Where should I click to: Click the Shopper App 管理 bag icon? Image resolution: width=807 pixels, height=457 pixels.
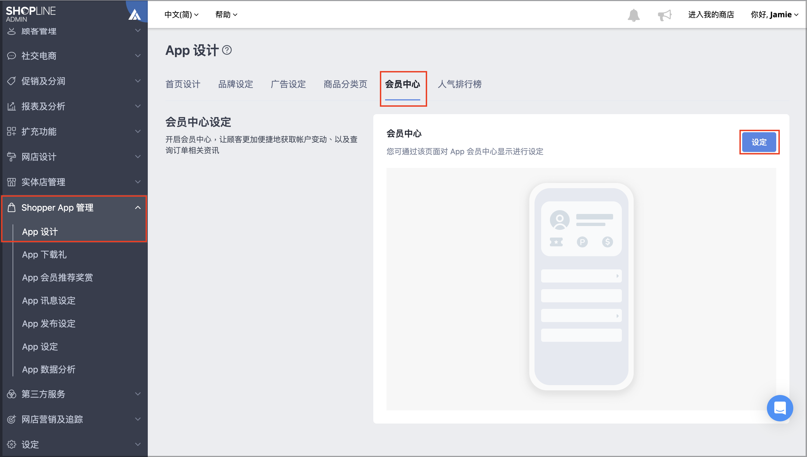tap(11, 207)
